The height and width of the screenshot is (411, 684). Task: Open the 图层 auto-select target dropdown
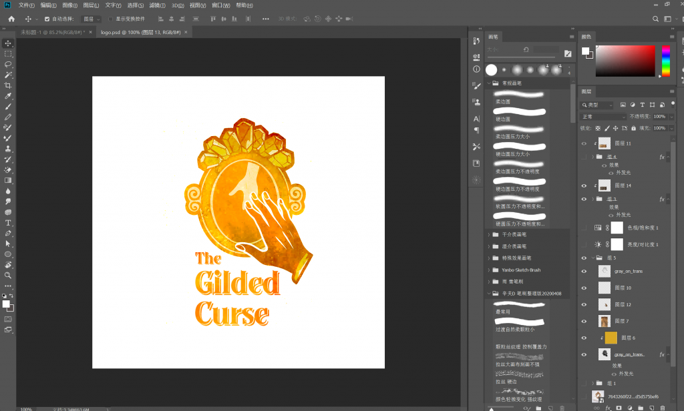[x=92, y=19]
